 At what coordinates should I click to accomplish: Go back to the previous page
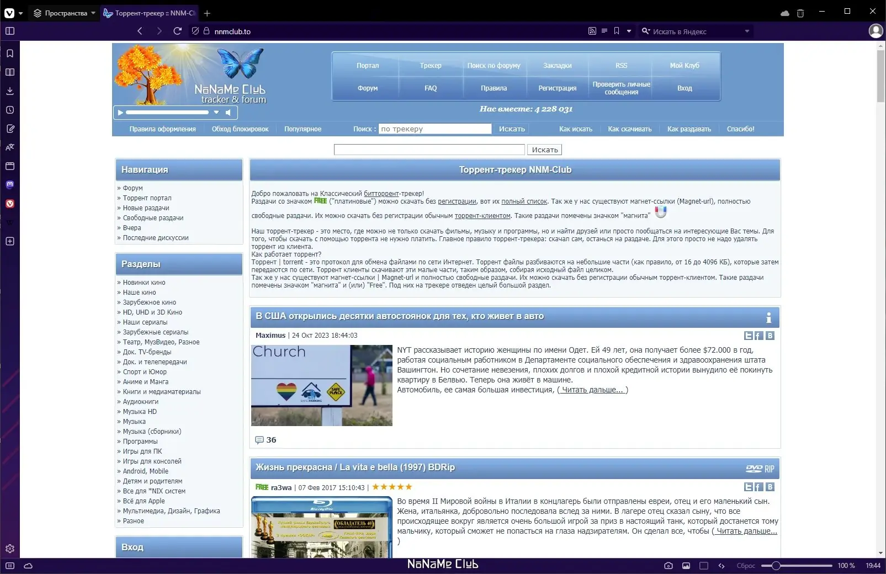pyautogui.click(x=140, y=31)
